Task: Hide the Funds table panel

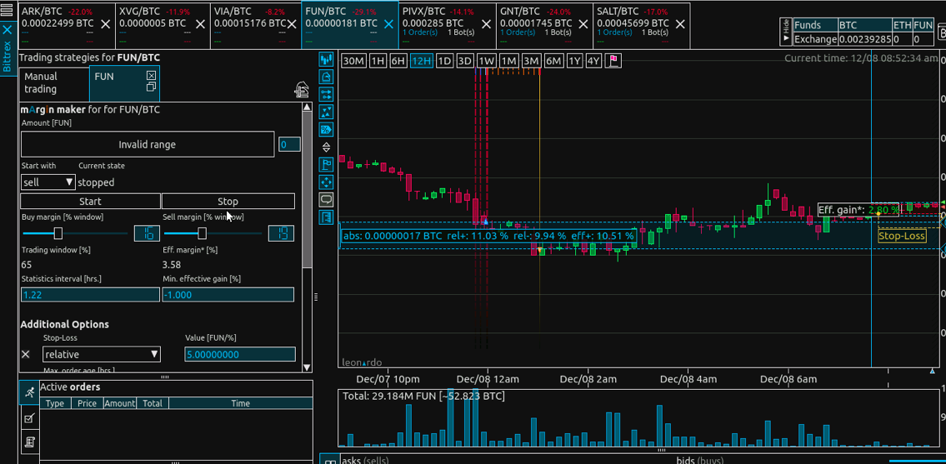Action: 786,32
